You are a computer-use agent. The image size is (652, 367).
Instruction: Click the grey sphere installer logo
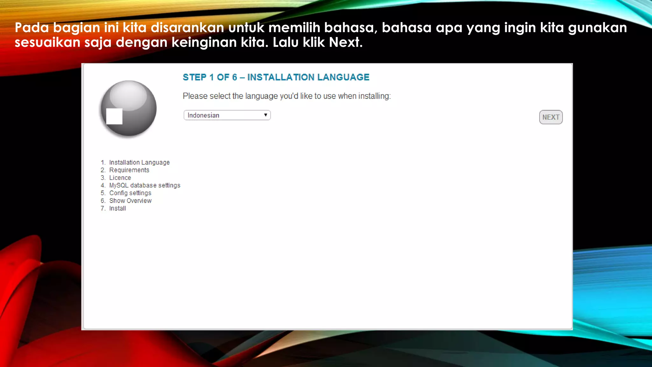pos(129,109)
